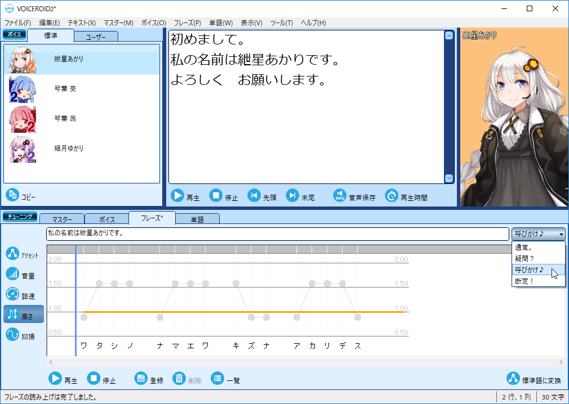569x404 pixels.
Task: Select the 高さ pitch tuning mode
Action: pos(24,314)
